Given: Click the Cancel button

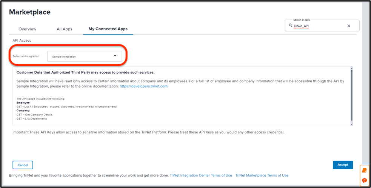Looking at the screenshot, I should (x=23, y=165).
